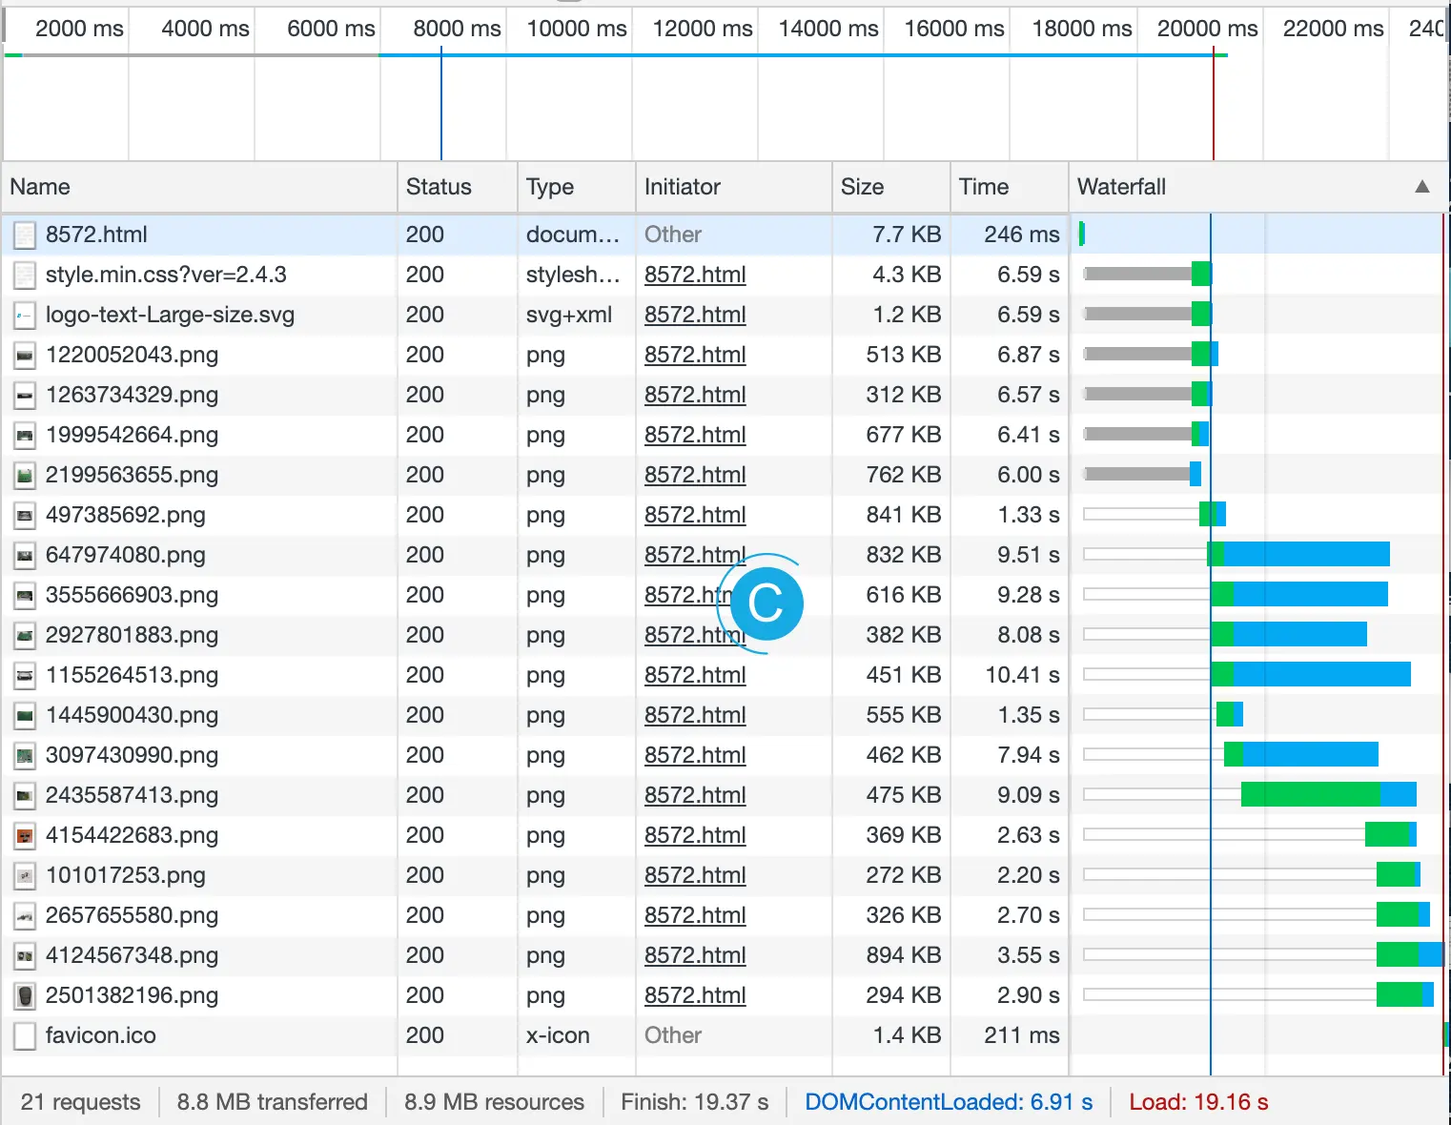Click the thumbnail icon for logo-text-Large-size.svg
Viewport: 1451px width, 1125px height.
pyautogui.click(x=25, y=315)
